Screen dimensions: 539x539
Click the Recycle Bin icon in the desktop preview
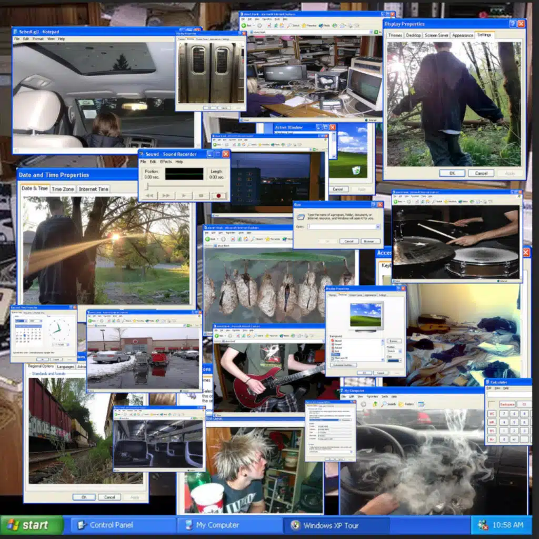pyautogui.click(x=356, y=170)
